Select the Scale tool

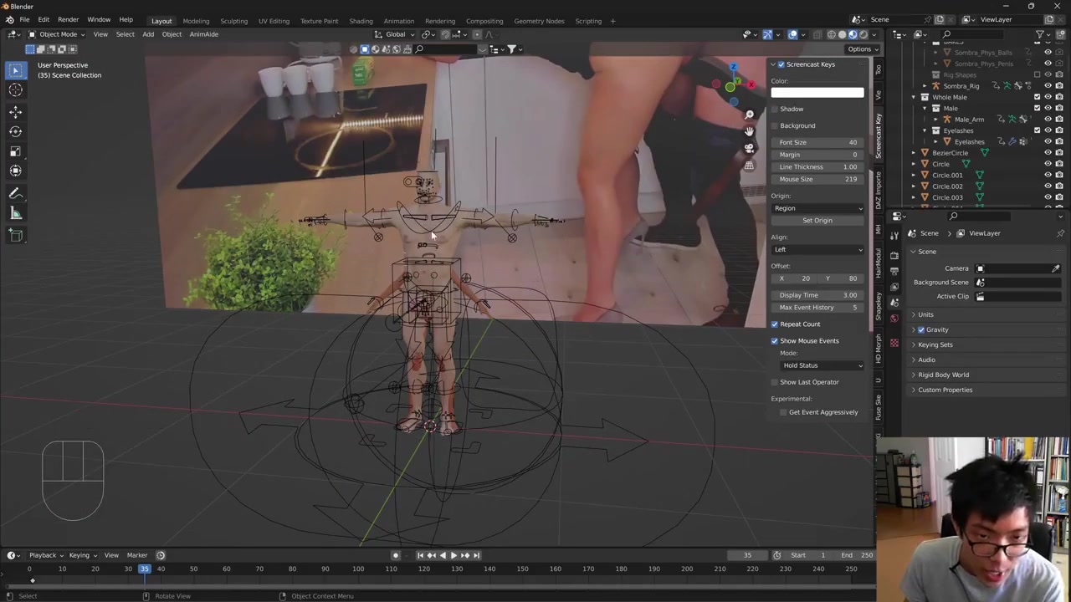click(x=15, y=151)
